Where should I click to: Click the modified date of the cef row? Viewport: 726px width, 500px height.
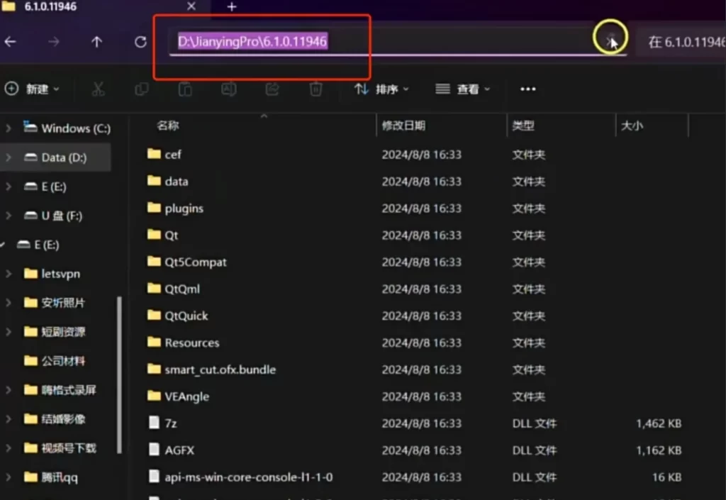click(x=421, y=154)
